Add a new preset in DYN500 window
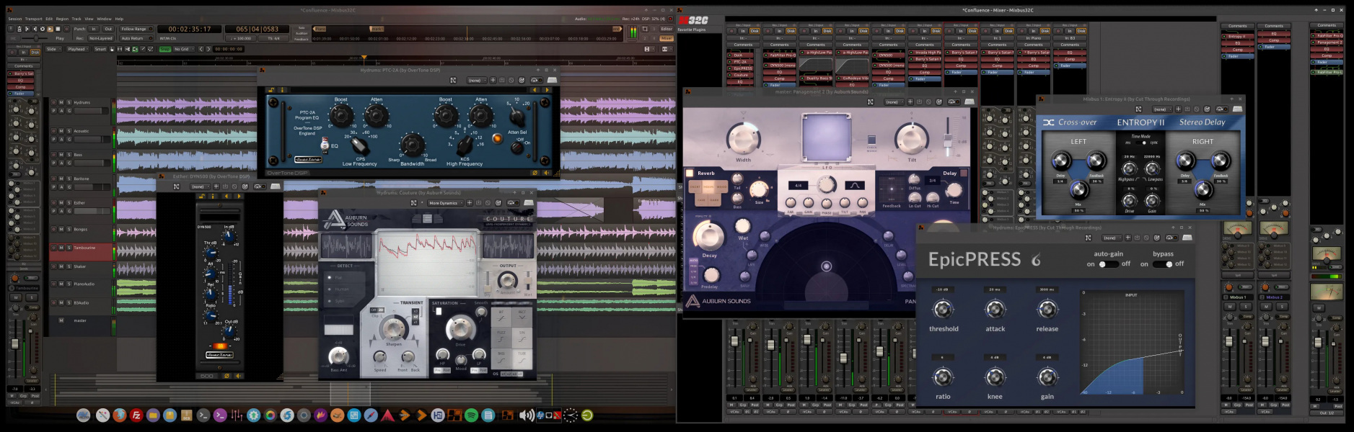 point(216,186)
